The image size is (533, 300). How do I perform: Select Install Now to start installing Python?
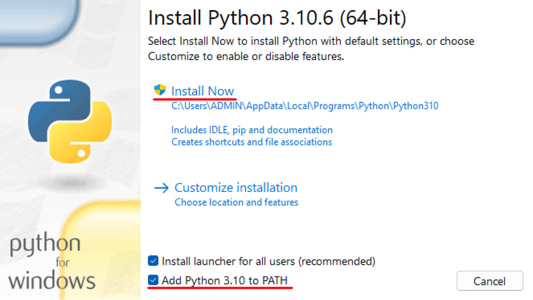(203, 91)
